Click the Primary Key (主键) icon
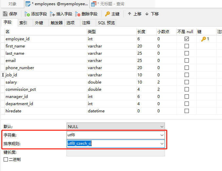222x171 pixels. (108, 14)
